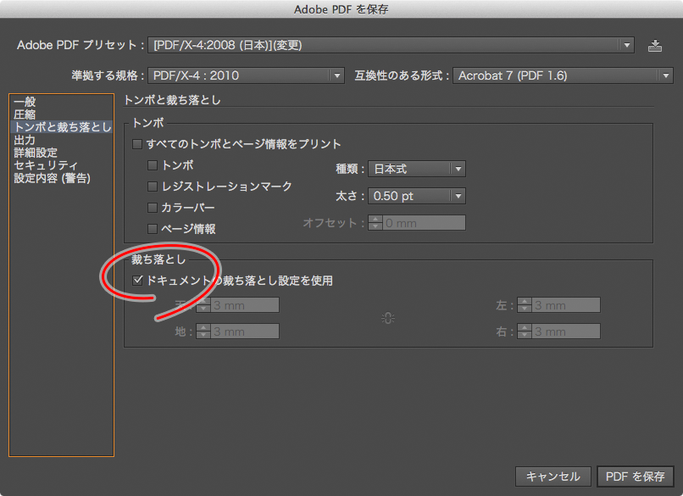Enable all printer's marks and page info

tap(138, 145)
